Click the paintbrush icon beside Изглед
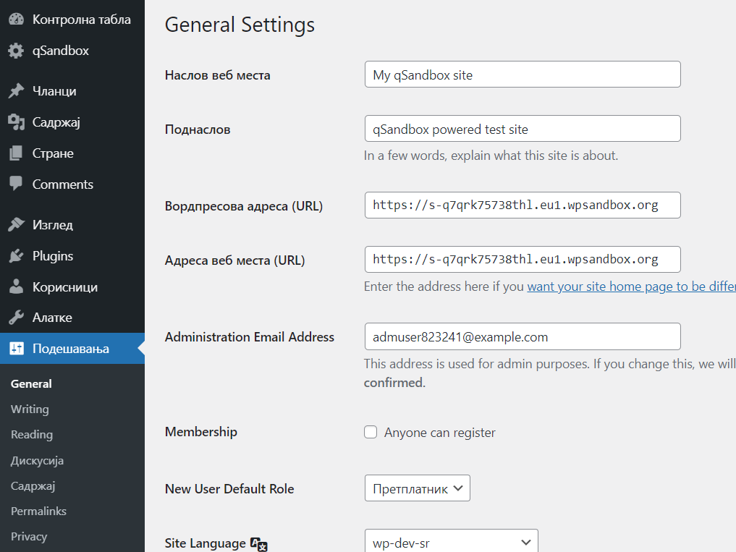 coord(16,225)
